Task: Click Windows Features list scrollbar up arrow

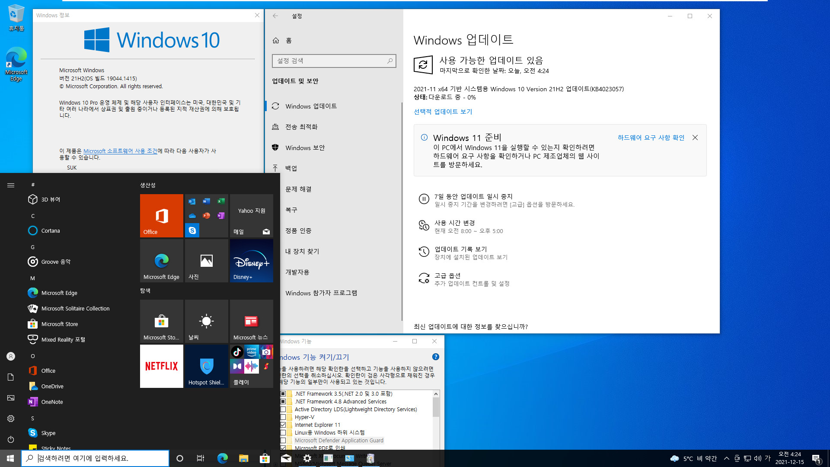Action: [436, 394]
